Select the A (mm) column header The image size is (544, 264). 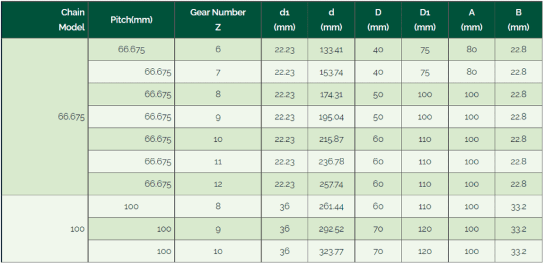471,20
